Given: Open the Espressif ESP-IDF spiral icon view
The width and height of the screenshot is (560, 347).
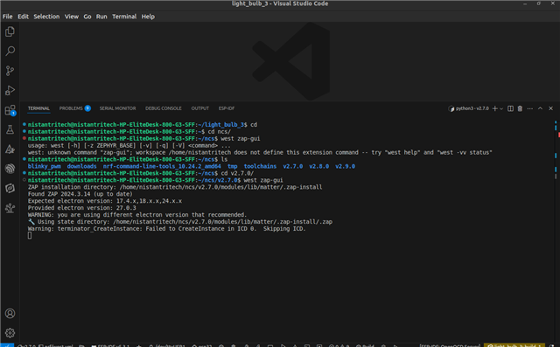Looking at the screenshot, I should [x=10, y=169].
